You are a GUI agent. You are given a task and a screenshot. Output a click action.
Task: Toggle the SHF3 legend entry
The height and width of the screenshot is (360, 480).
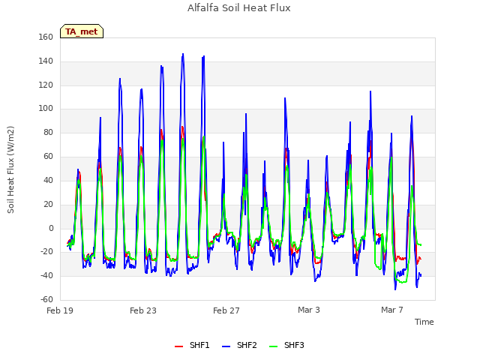point(286,345)
